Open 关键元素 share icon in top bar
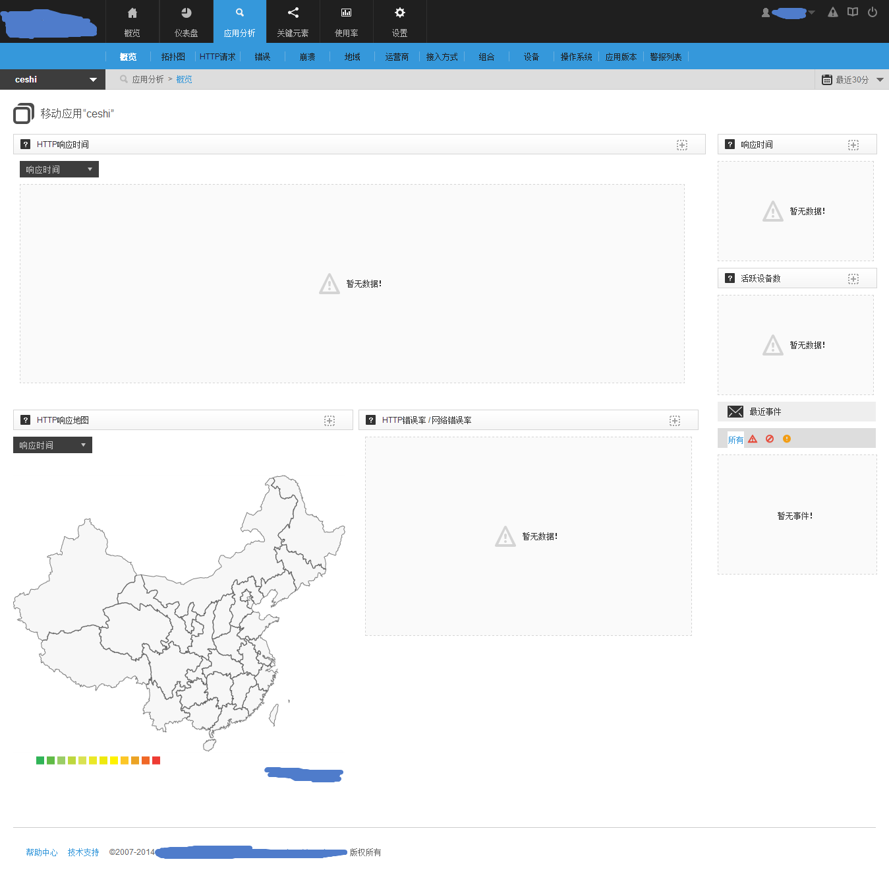 point(293,13)
